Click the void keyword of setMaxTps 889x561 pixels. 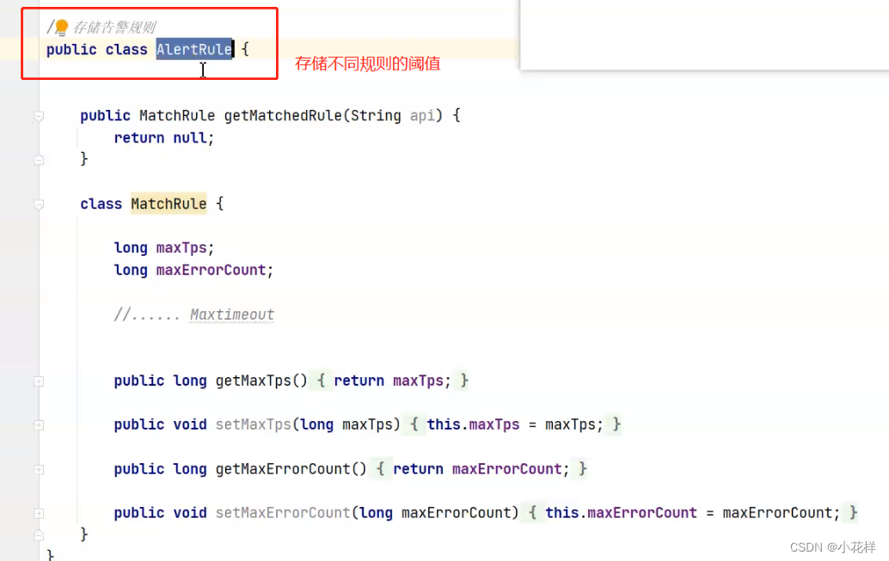pyautogui.click(x=189, y=424)
